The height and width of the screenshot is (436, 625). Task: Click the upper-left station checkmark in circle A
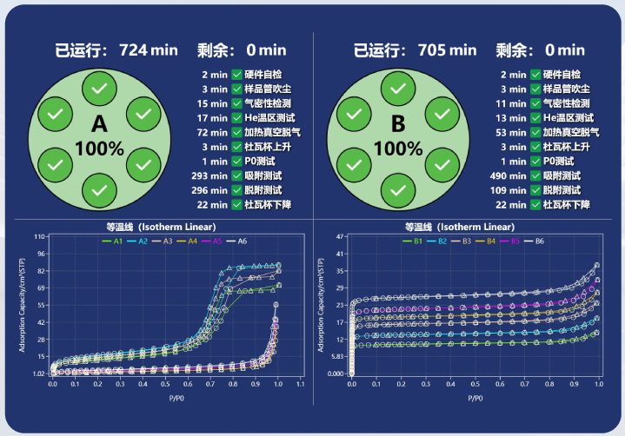point(55,115)
